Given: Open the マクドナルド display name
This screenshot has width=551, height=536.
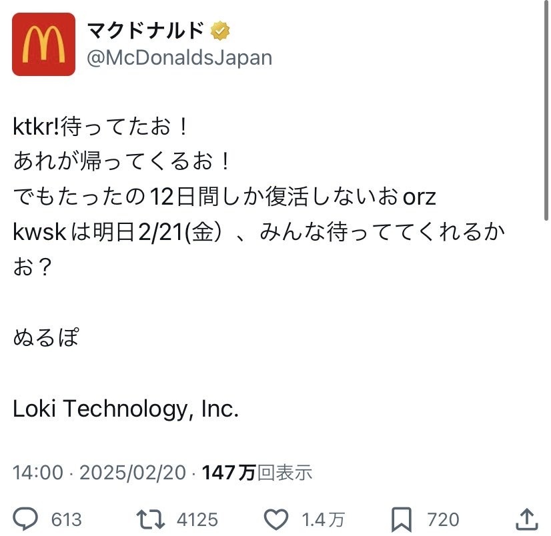Looking at the screenshot, I should pyautogui.click(x=145, y=30).
